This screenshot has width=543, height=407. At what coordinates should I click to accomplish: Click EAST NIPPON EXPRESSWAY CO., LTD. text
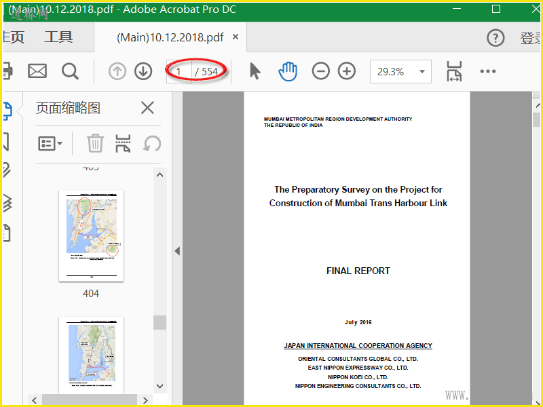pos(358,368)
